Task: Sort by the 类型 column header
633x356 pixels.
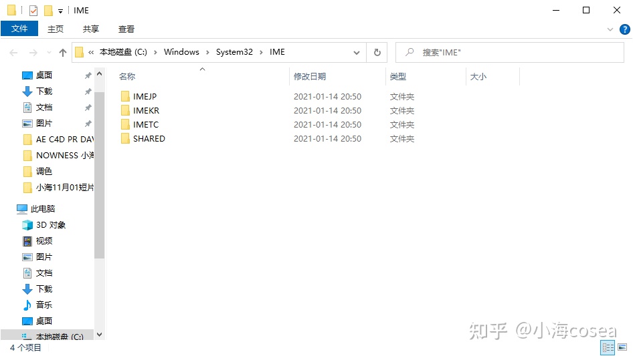Action: (398, 77)
